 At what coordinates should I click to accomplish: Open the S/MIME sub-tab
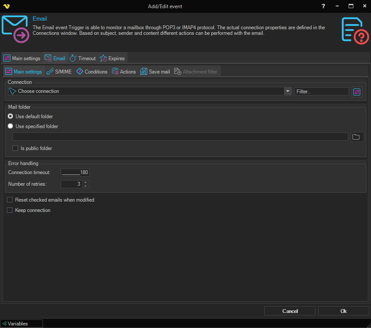tap(59, 72)
